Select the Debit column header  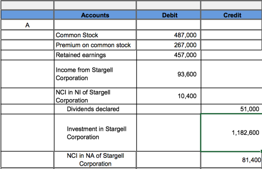(168, 15)
